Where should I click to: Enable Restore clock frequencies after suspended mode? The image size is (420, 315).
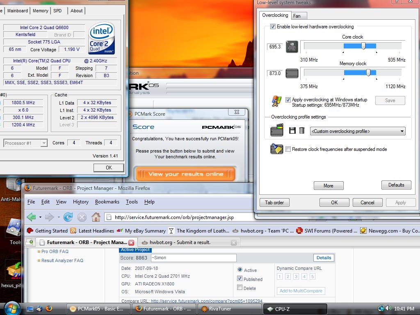click(288, 149)
